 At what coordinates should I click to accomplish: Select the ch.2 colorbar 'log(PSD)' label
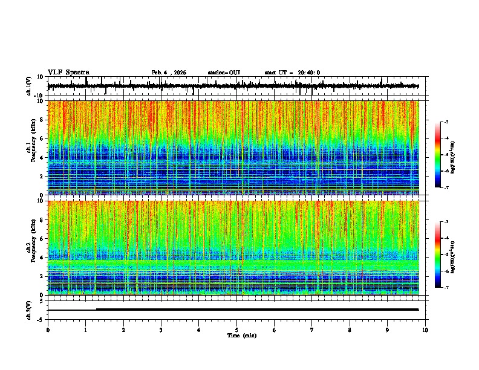click(453, 257)
